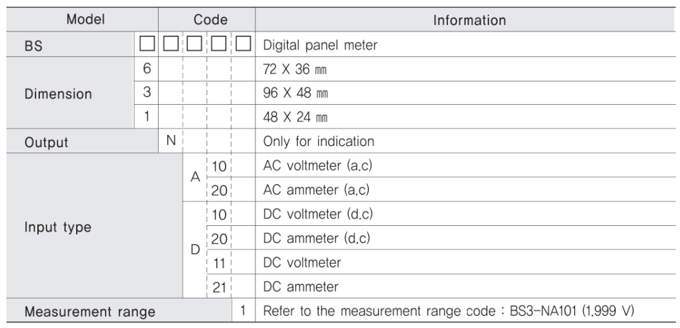Select the Information column header

[x=470, y=20]
